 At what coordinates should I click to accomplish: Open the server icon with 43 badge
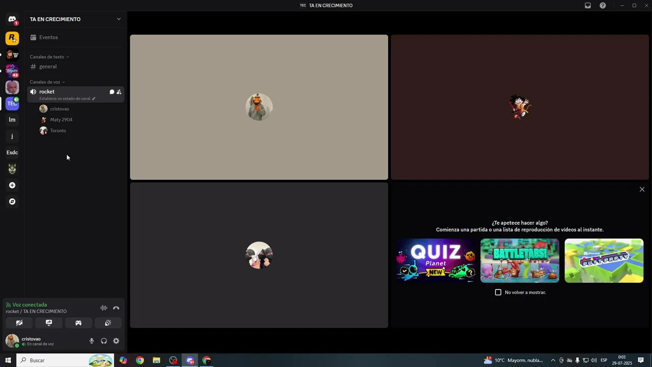[x=12, y=71]
